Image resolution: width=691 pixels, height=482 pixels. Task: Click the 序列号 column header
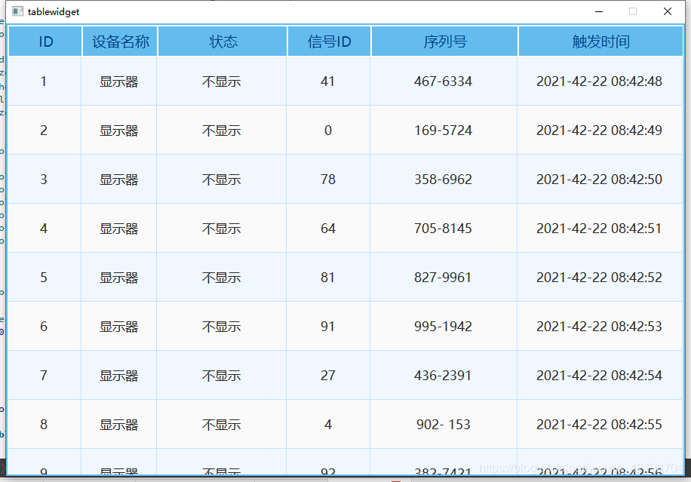(x=443, y=41)
